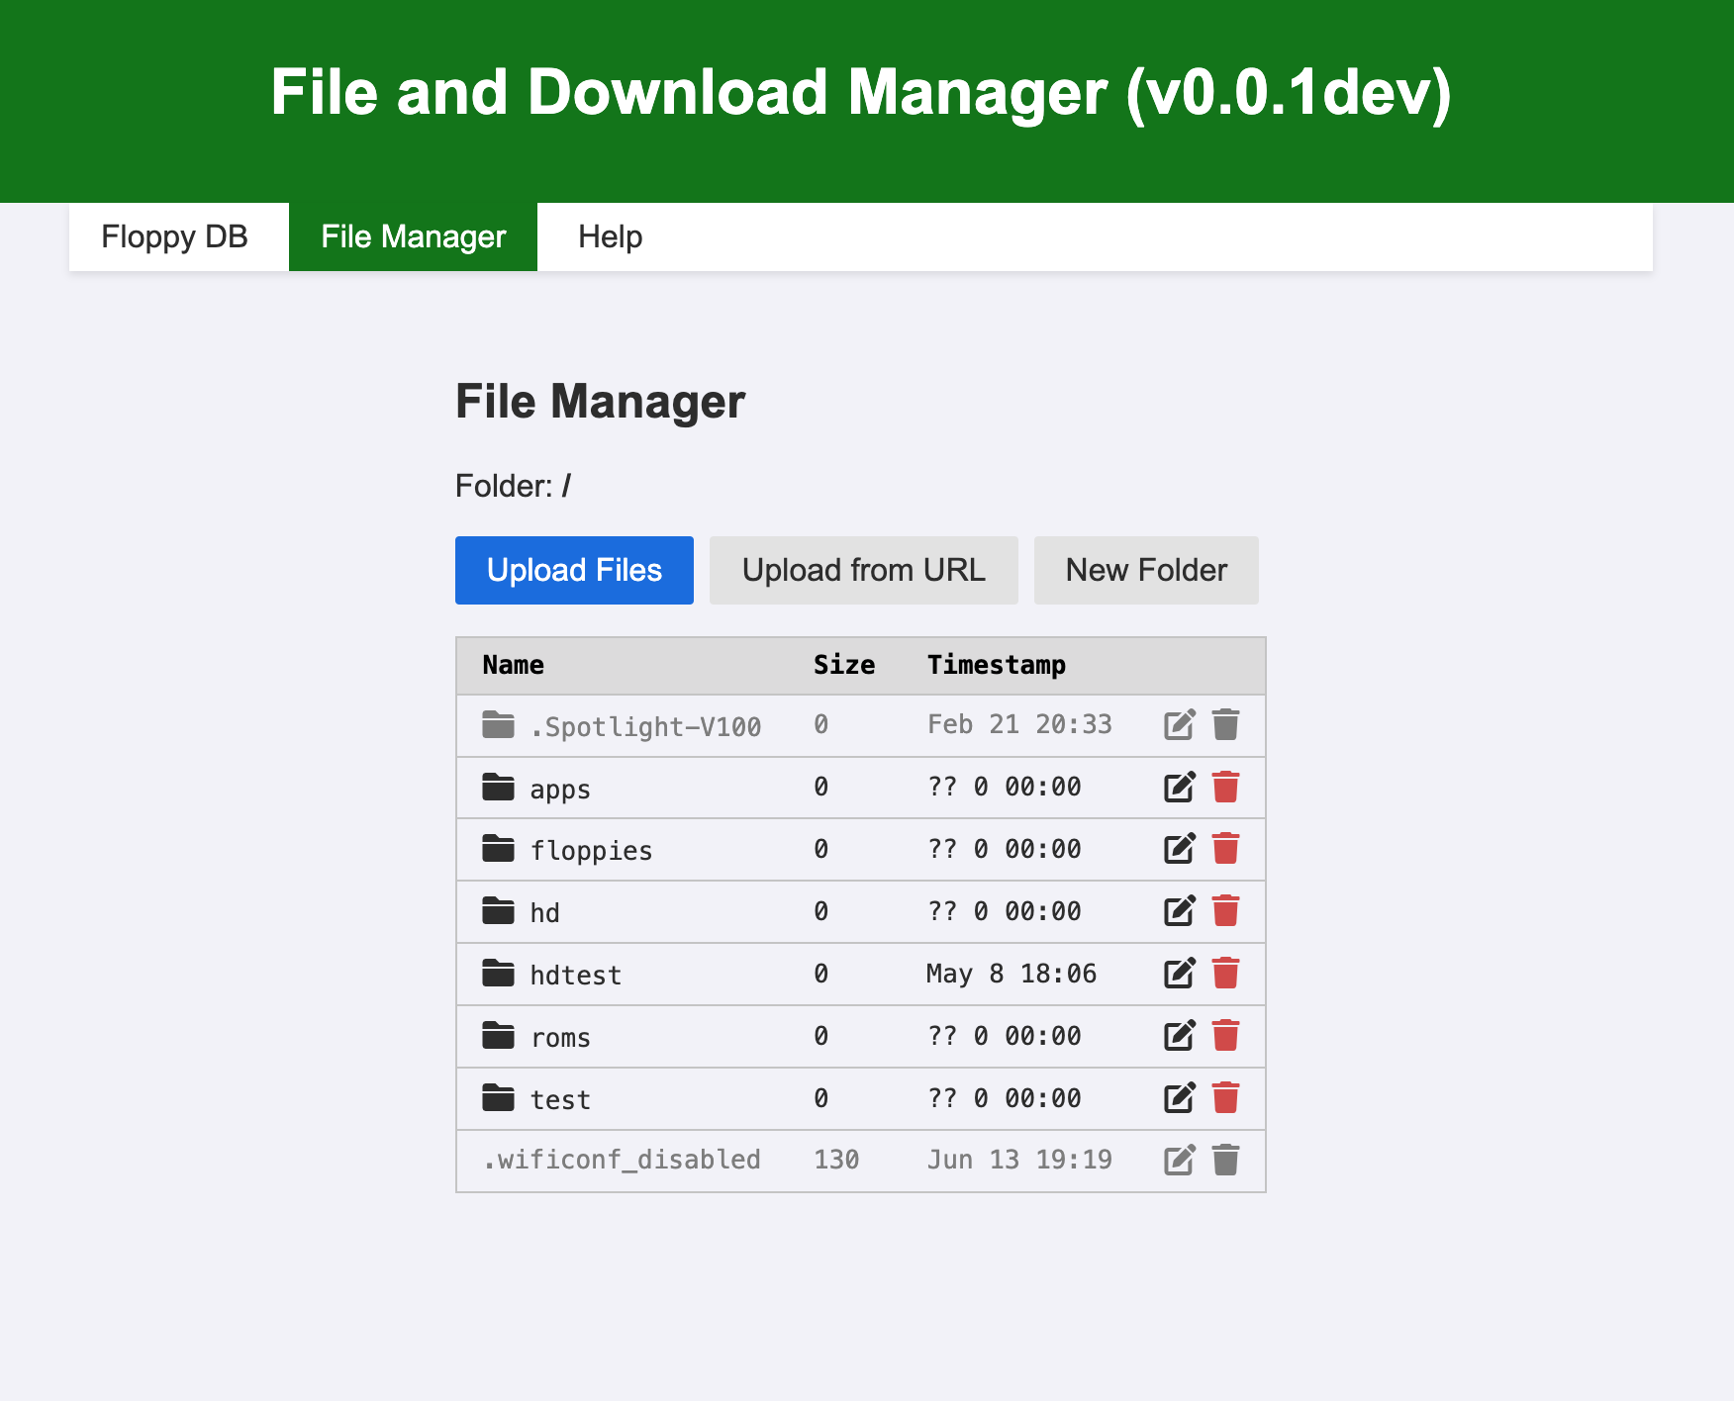Delete the apps folder with trash icon
This screenshot has width=1734, height=1401.
click(1225, 788)
